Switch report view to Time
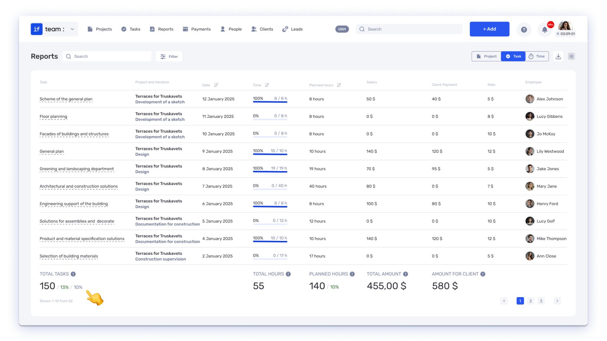The width and height of the screenshot is (607, 341). (x=537, y=57)
